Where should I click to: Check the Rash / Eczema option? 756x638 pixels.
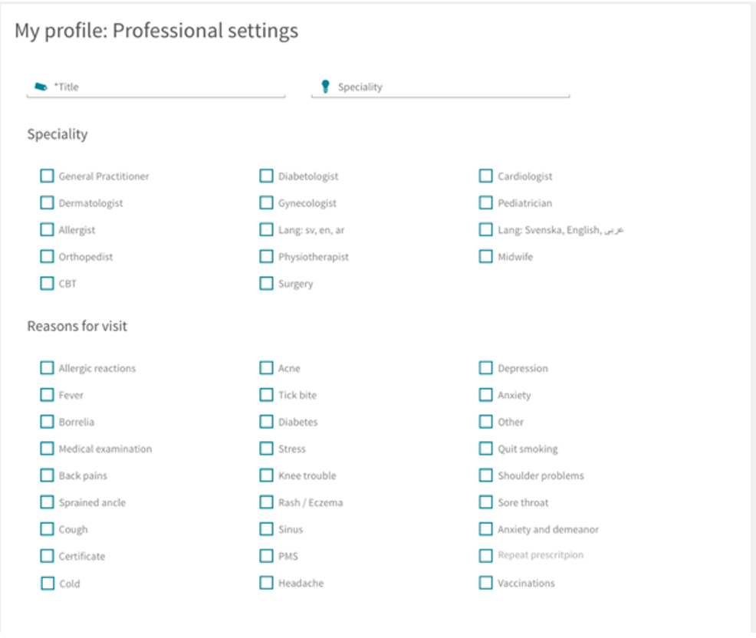click(266, 502)
